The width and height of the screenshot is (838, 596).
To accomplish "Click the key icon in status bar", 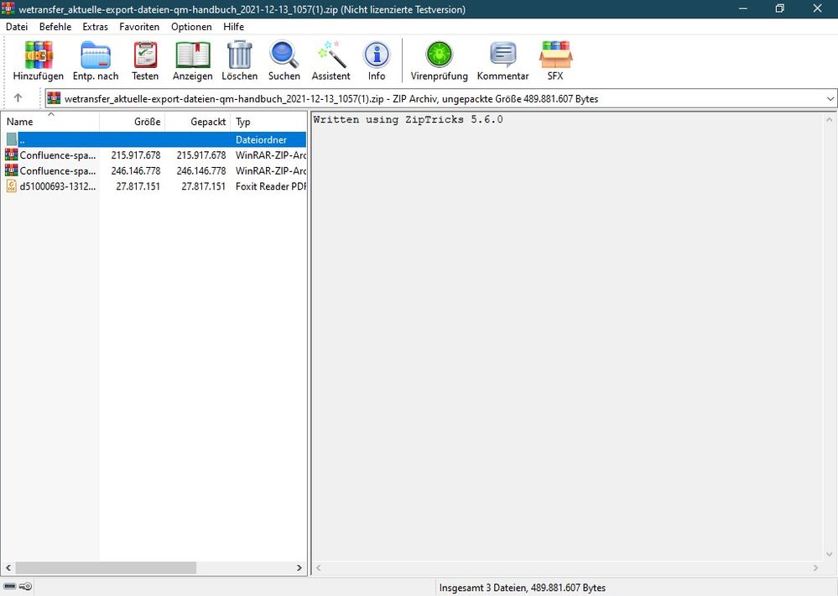I will 25,587.
